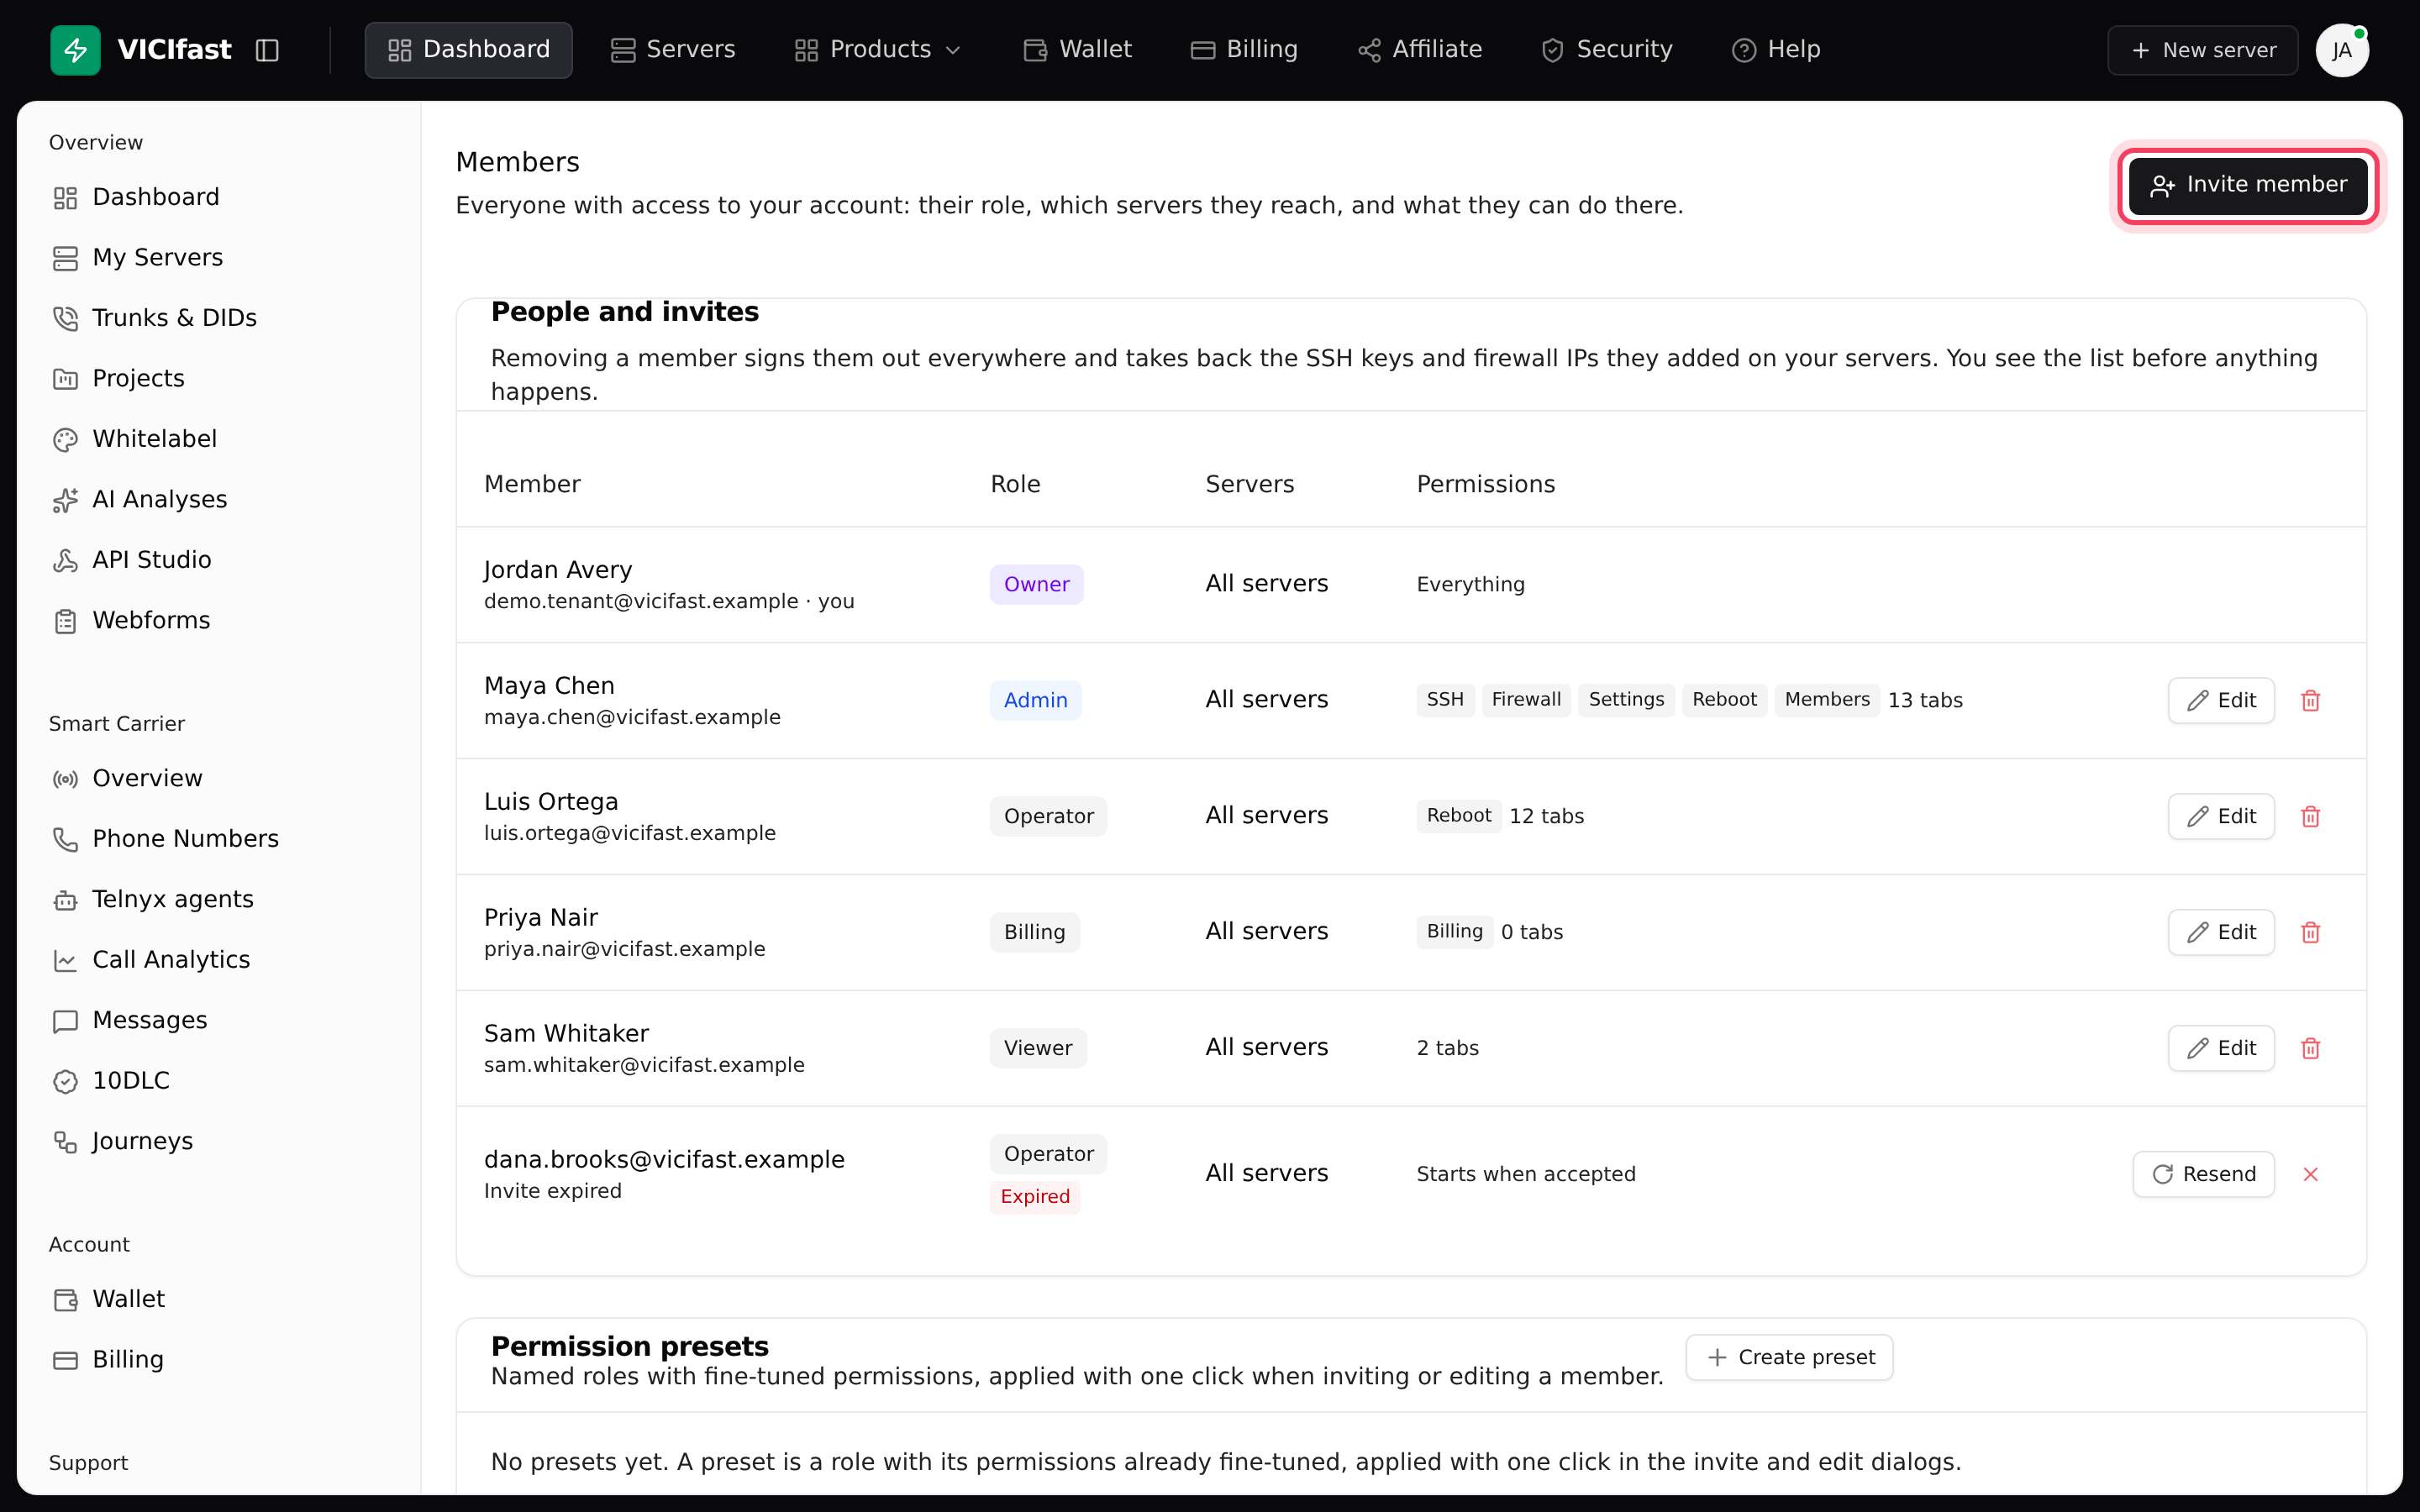Click Priya Nair's Billing permission tag
This screenshot has width=2420, height=1512.
point(1454,931)
